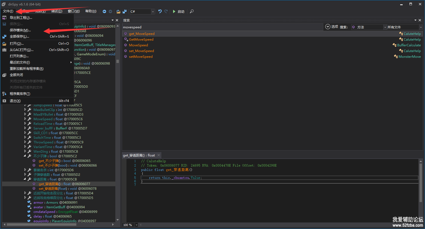The height and width of the screenshot is (229, 425).
Task: Click the method icon beside get_MoveSpeed result
Action: coord(126,34)
